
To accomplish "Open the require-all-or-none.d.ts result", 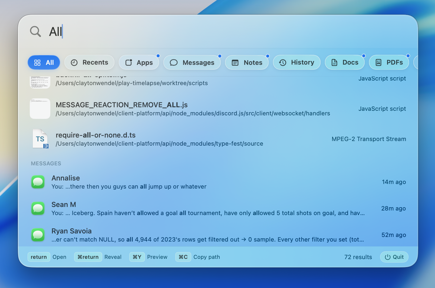I will tap(218, 139).
